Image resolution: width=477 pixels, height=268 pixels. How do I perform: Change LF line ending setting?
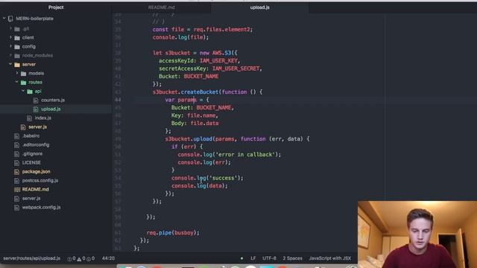click(x=253, y=258)
